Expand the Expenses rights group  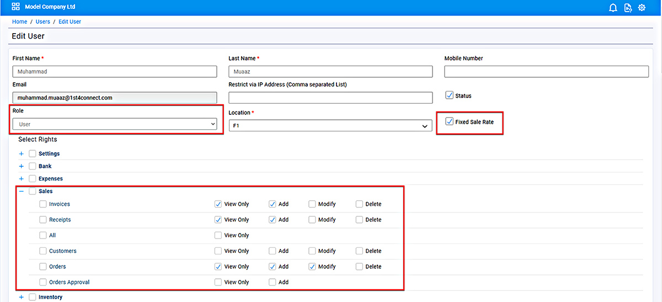point(22,179)
